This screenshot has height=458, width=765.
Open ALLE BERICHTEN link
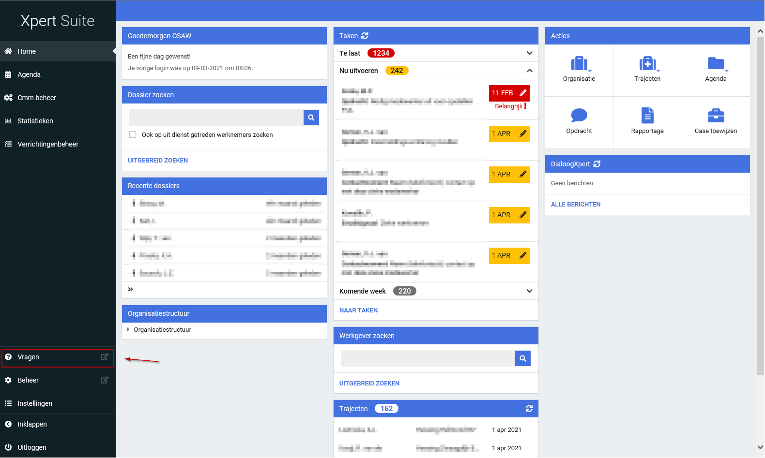tap(575, 205)
